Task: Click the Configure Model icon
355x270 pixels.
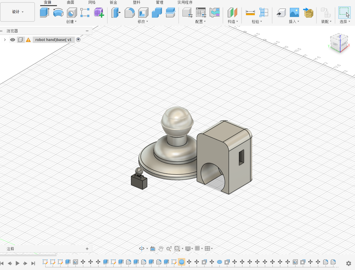Action: coord(187,12)
